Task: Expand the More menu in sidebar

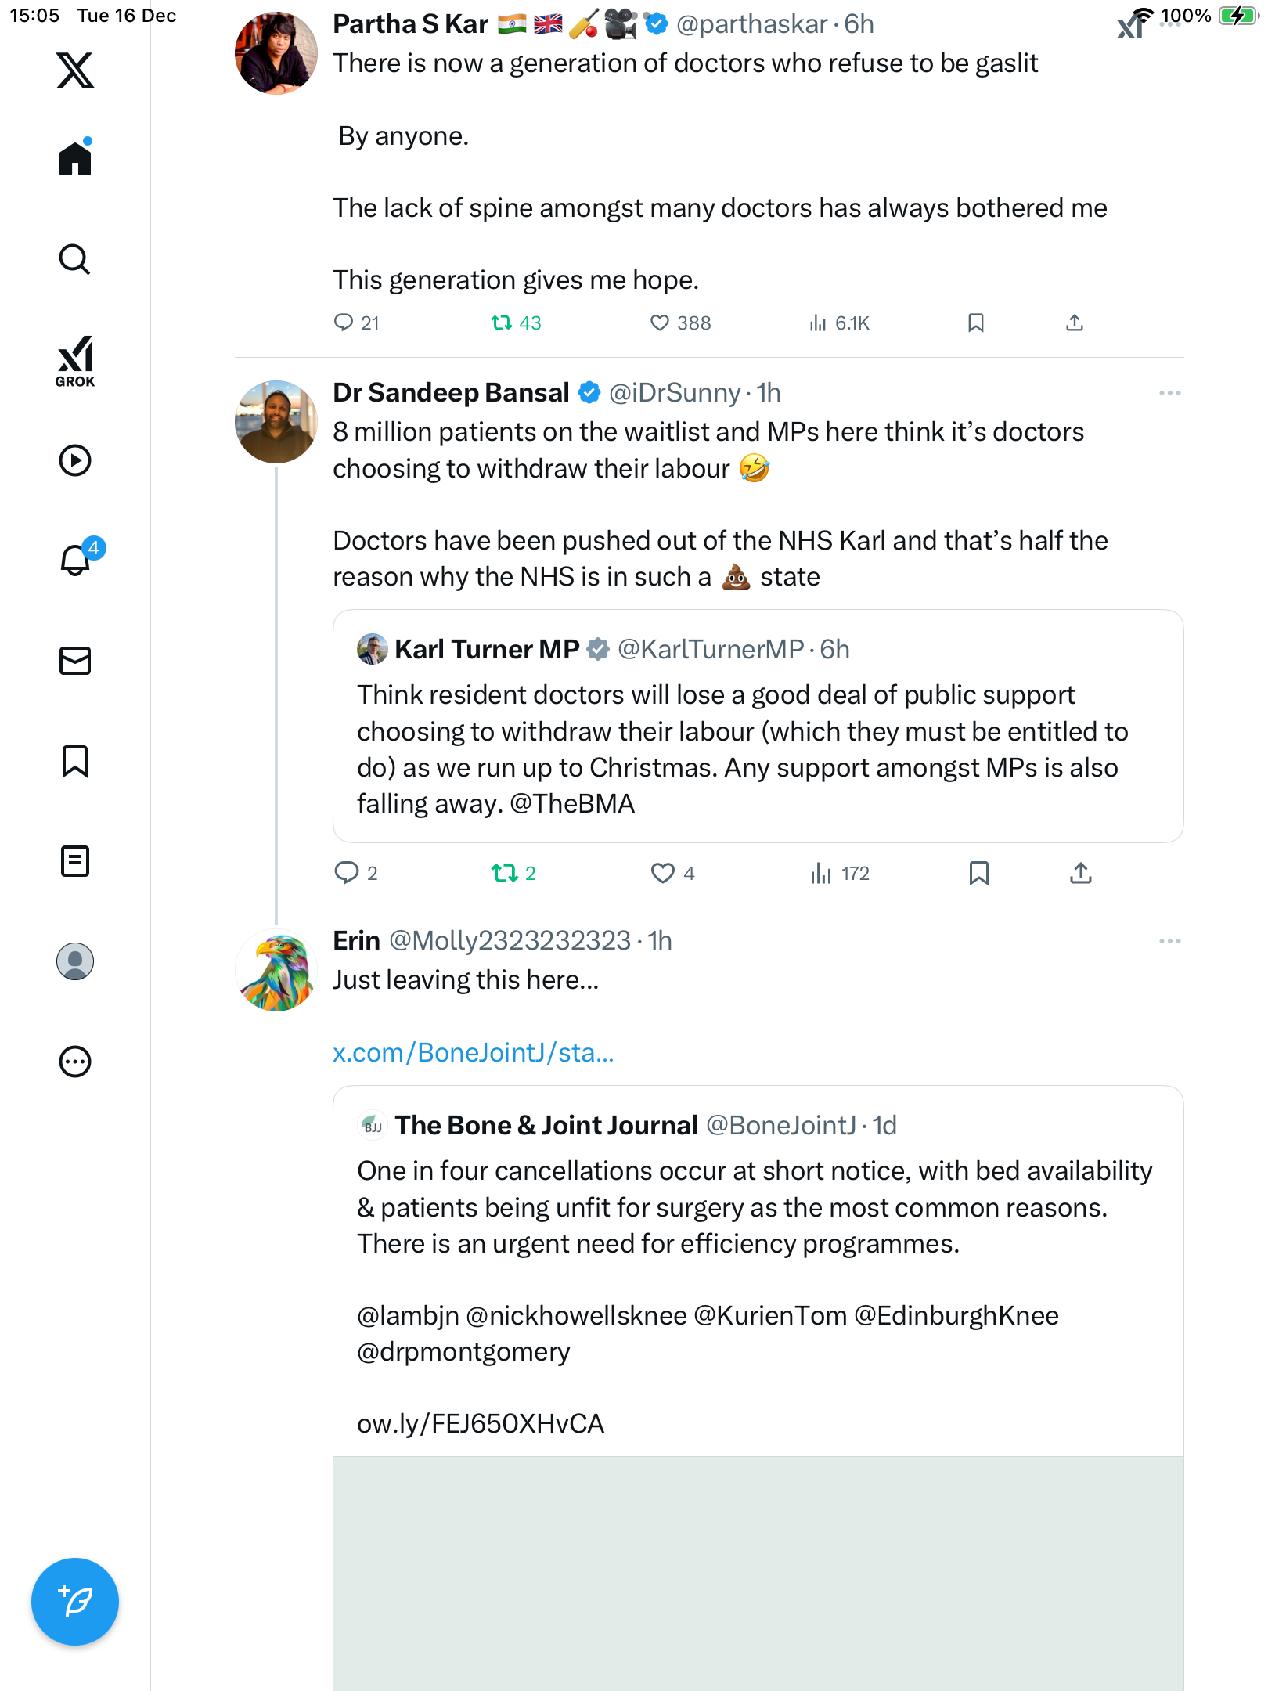Action: pyautogui.click(x=75, y=1062)
